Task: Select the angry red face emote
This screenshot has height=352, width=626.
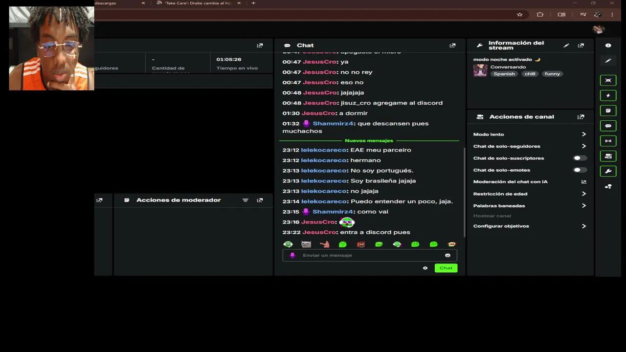Action: [361, 244]
